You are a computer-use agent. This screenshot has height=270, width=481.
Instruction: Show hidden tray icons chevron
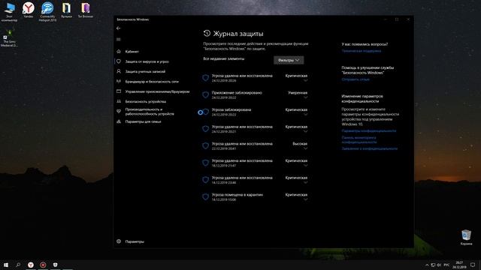pos(427,265)
